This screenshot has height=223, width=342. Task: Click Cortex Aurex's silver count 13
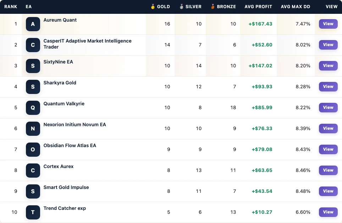click(x=199, y=171)
